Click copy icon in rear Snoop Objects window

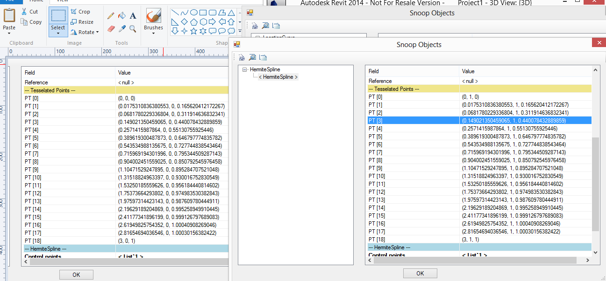(x=276, y=26)
